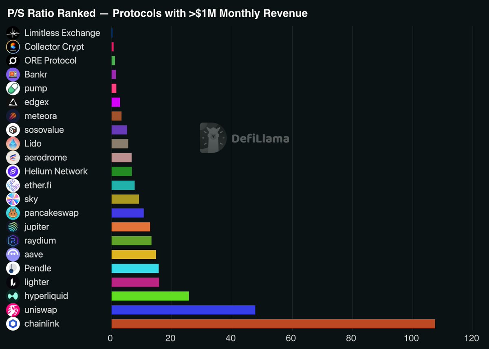Select the meteora brown bar

tap(117, 116)
